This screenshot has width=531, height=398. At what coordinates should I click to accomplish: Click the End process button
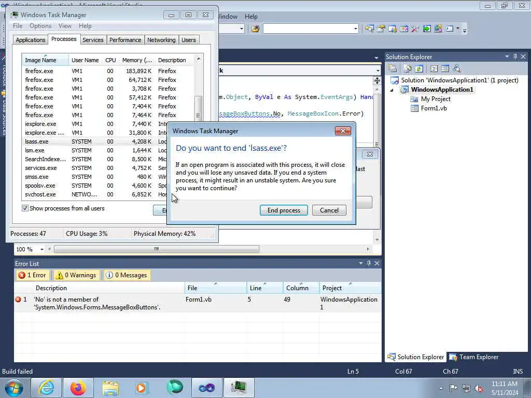tap(284, 210)
